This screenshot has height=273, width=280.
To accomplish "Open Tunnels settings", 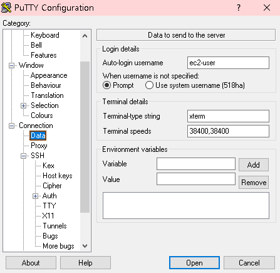I will 54,226.
